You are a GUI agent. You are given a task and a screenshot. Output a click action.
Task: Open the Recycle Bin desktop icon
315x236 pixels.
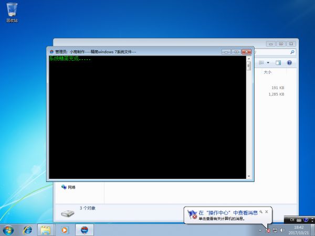point(12,12)
